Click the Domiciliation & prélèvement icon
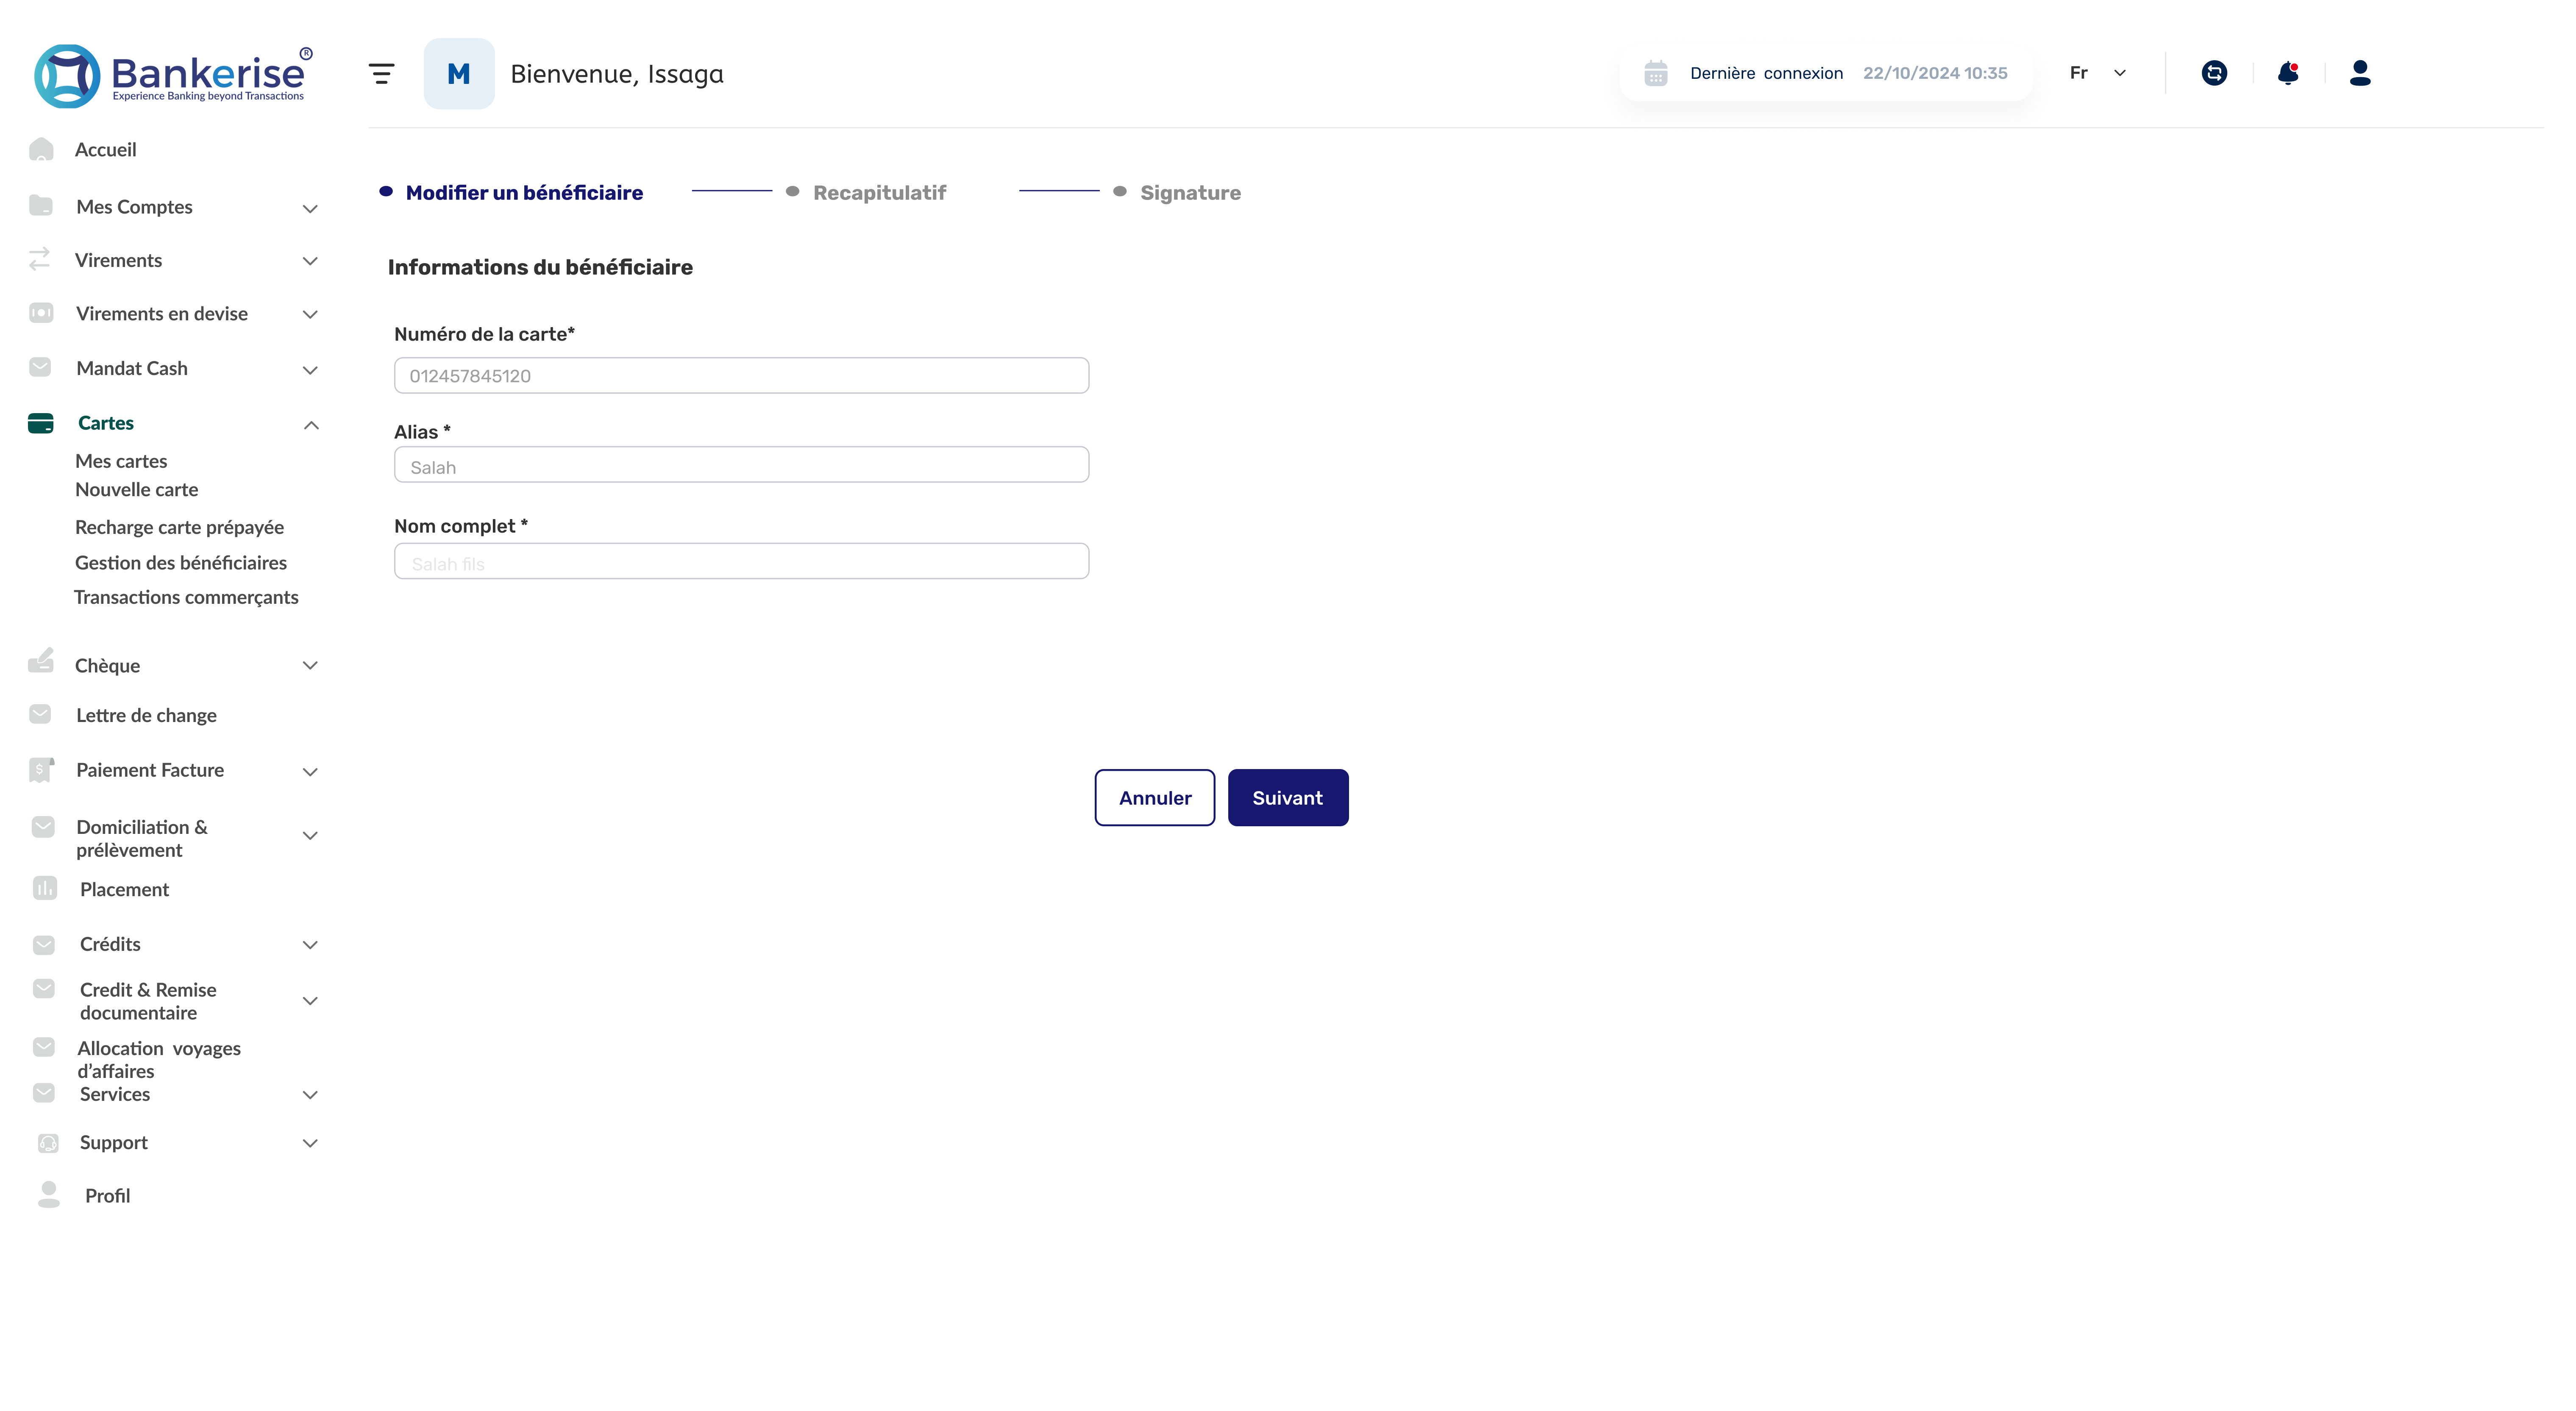2576x1411 pixels. click(43, 827)
